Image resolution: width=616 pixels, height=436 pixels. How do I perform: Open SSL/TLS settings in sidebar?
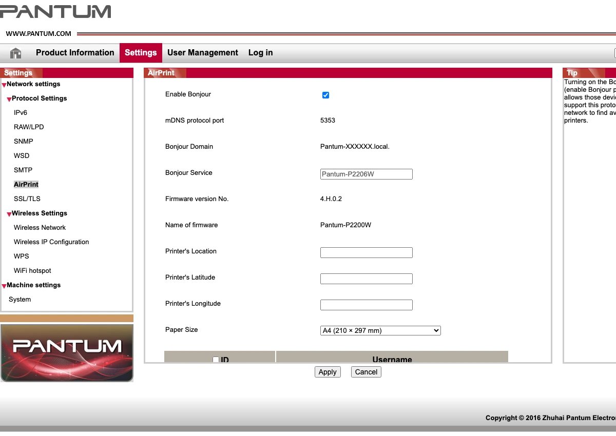point(27,199)
